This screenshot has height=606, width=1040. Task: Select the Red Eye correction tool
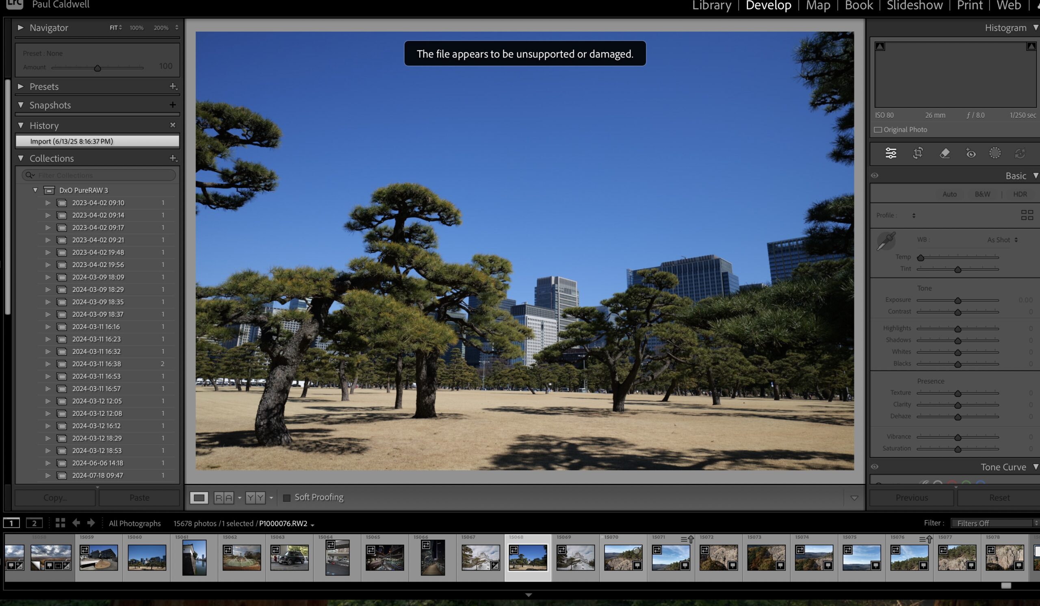(x=971, y=154)
